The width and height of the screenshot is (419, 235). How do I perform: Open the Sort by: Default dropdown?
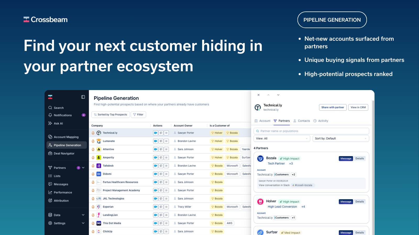click(x=341, y=138)
